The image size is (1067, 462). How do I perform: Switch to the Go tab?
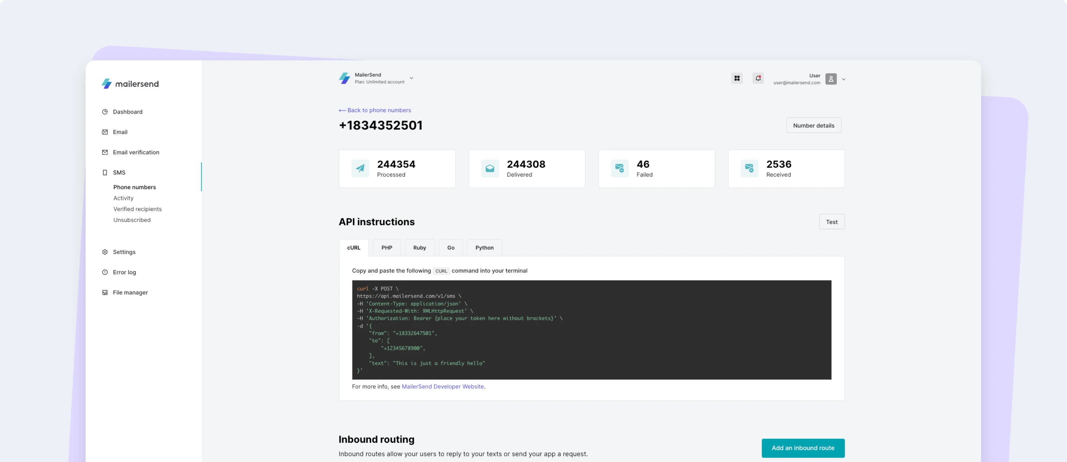[451, 248]
